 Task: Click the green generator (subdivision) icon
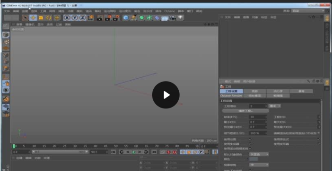141,18
